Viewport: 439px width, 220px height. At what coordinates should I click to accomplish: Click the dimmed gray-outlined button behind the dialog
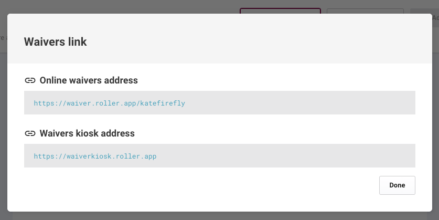[365, 11]
